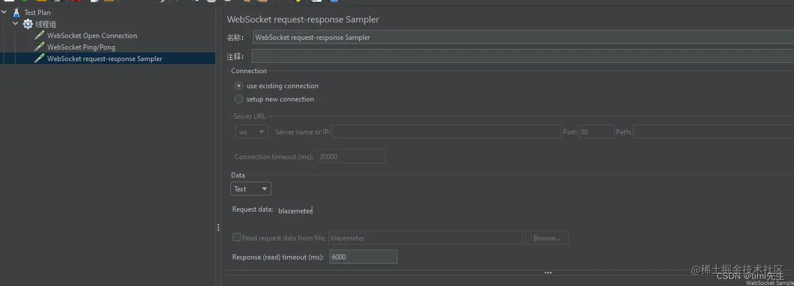The width and height of the screenshot is (794, 286).
Task: Open the Text data type dropdown
Action: 251,189
